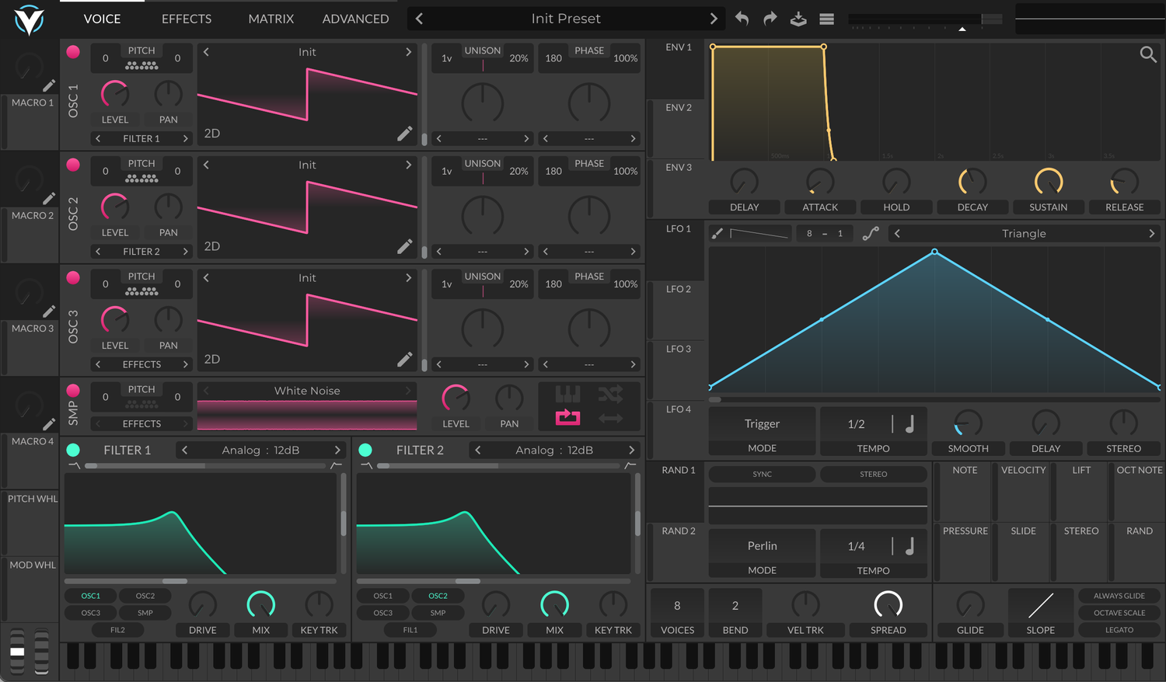
Task: Select the LFO paint brush tool
Action: tap(717, 233)
